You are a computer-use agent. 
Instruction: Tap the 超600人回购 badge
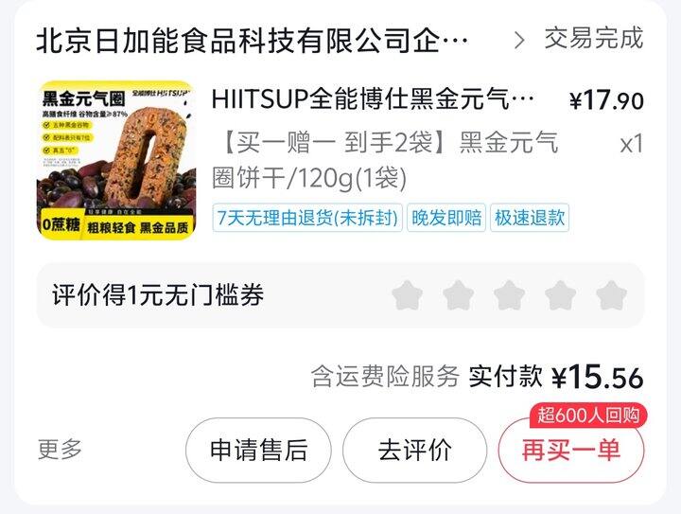588,416
